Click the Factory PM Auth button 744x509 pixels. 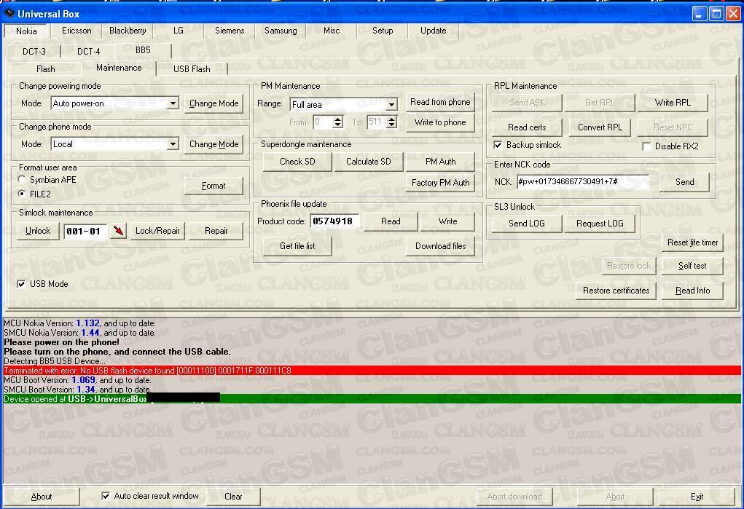point(440,183)
